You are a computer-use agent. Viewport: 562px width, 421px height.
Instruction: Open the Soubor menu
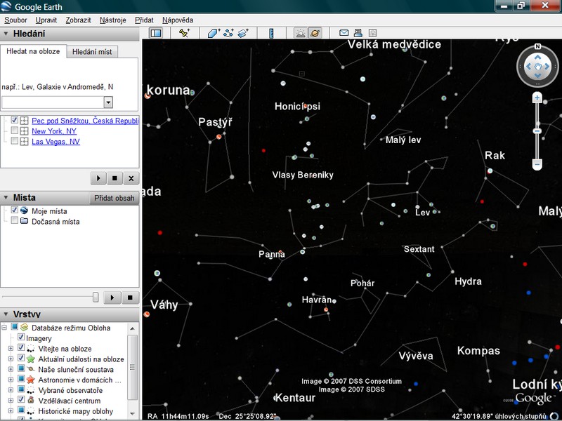[15, 20]
